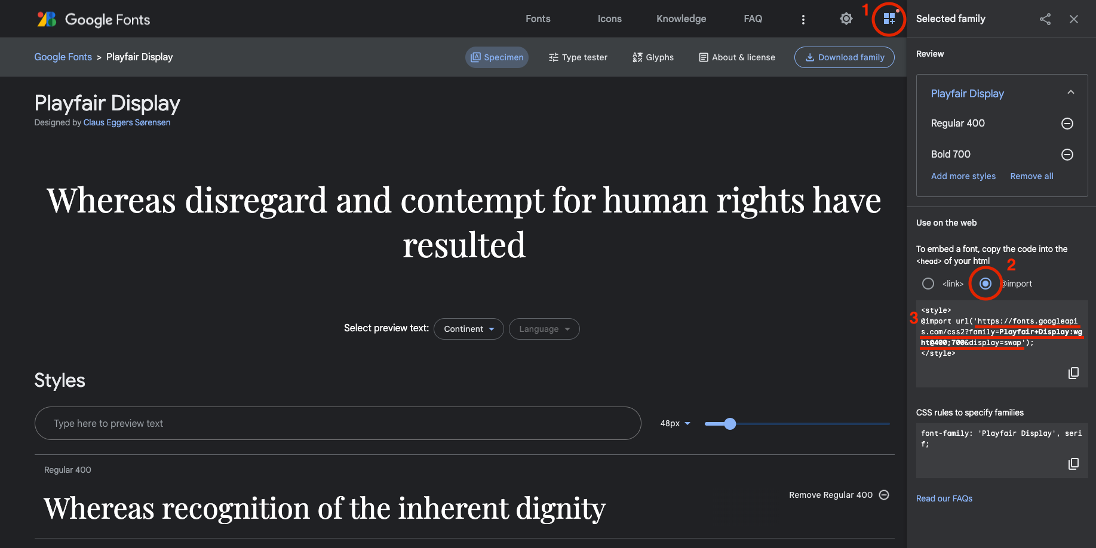1096x548 pixels.
Task: Open the FAQ nav item
Action: click(753, 19)
